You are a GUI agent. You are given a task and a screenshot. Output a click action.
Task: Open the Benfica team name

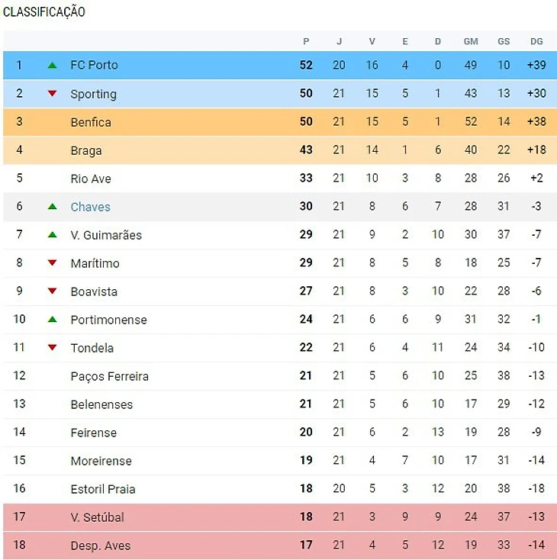tap(91, 122)
